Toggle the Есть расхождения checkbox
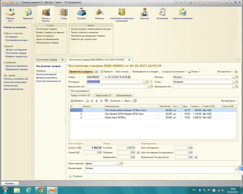This screenshot has height=194, width=243. coord(70,91)
